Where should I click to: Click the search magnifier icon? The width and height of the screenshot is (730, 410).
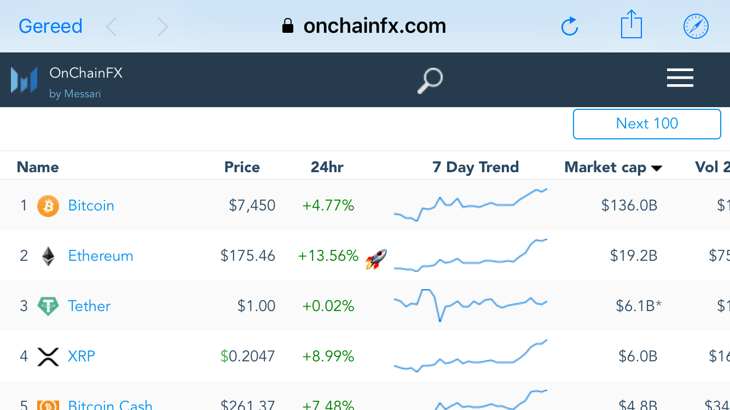[x=430, y=81]
